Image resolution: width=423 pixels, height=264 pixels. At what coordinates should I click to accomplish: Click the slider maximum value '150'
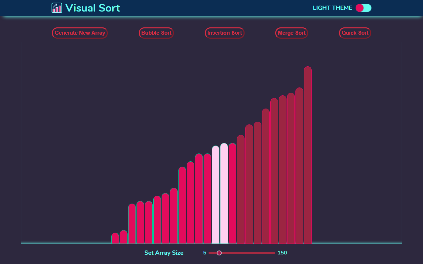pos(282,253)
